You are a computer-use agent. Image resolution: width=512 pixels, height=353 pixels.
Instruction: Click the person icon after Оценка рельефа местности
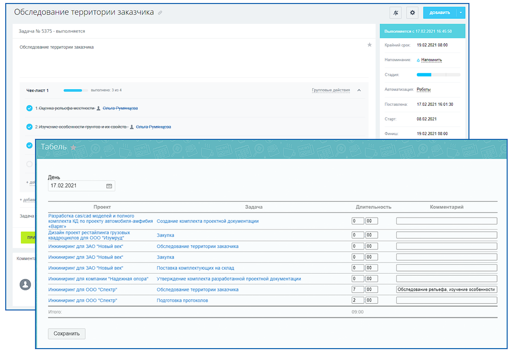click(x=99, y=108)
